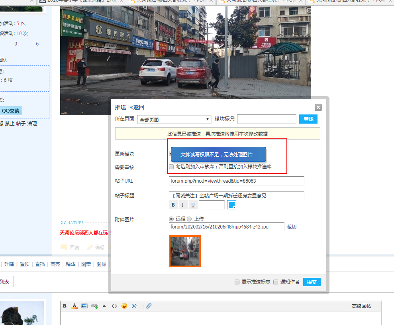The image size is (394, 325).
Task: Expand the 所在页面 dropdown showing 全部页面
Action: (174, 119)
